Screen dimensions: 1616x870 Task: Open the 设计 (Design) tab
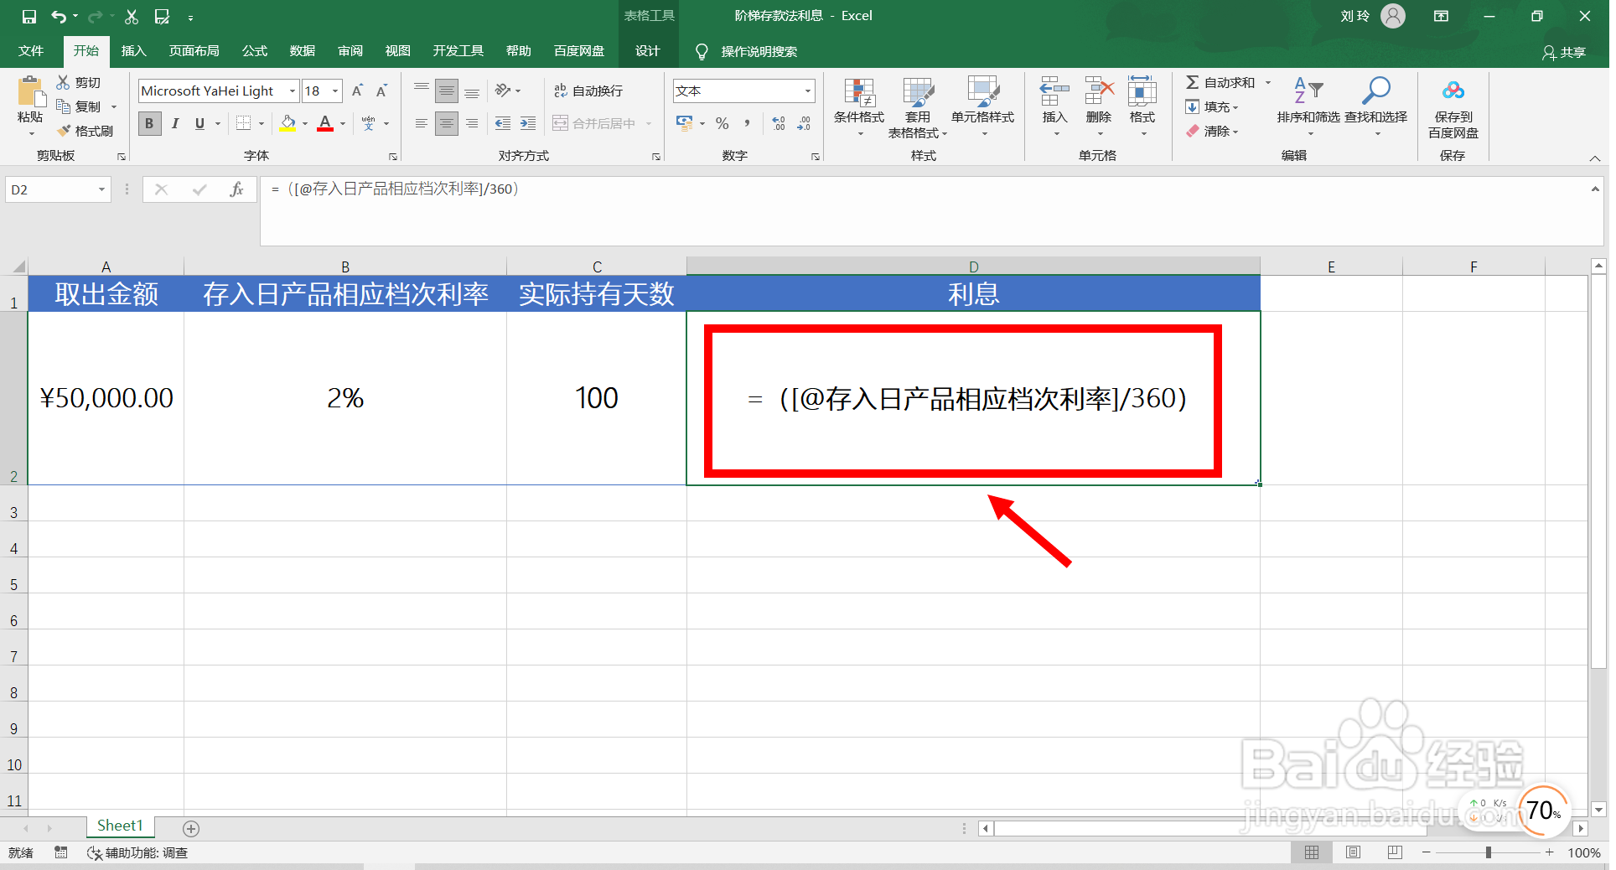click(647, 51)
